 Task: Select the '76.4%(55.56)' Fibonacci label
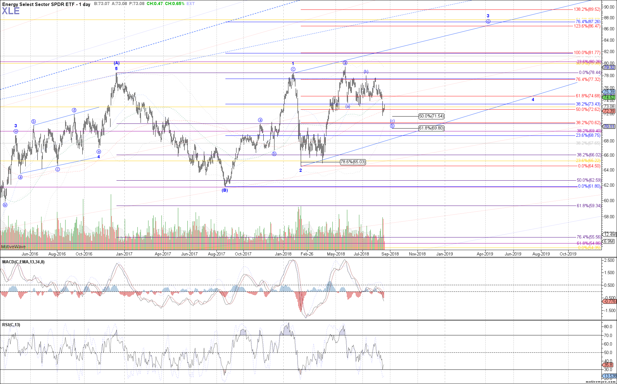coord(589,237)
